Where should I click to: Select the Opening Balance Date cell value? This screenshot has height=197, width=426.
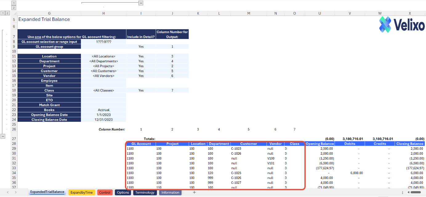[x=104, y=115]
